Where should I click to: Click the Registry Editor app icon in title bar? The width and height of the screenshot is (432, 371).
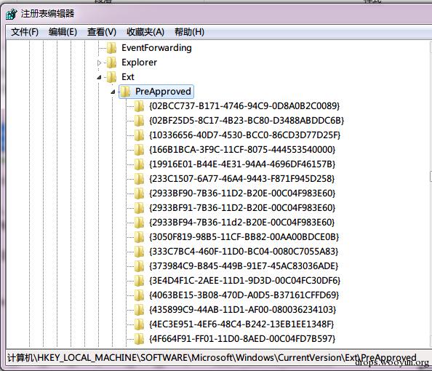tap(12, 14)
